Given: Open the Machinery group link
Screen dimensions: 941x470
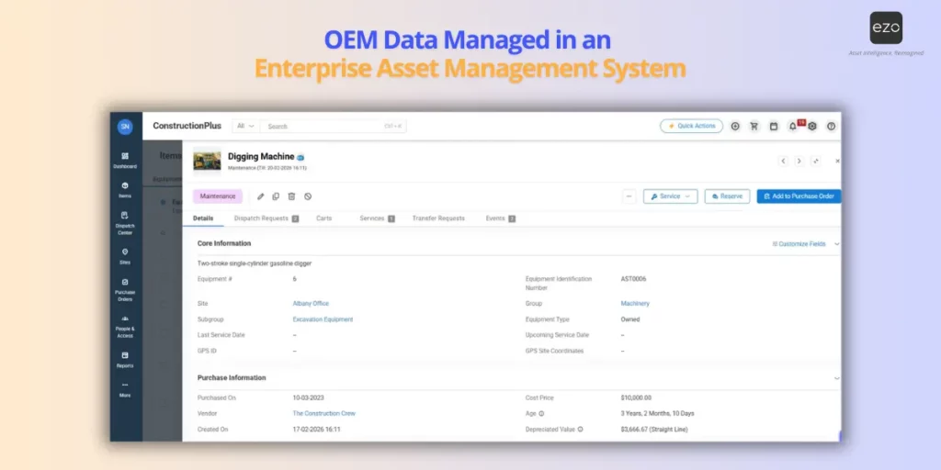Looking at the screenshot, I should 635,303.
